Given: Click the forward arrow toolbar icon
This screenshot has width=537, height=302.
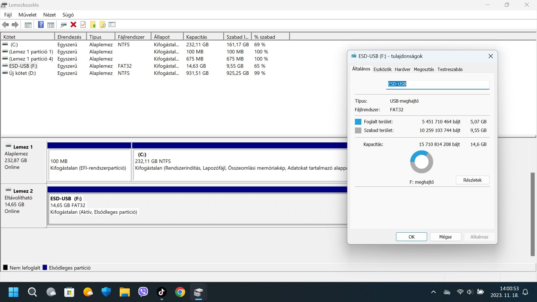Looking at the screenshot, I should (15, 25).
